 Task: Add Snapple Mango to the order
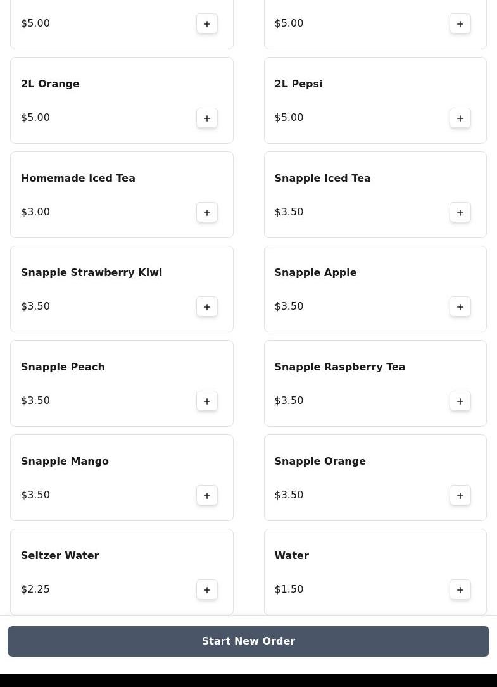(x=207, y=495)
